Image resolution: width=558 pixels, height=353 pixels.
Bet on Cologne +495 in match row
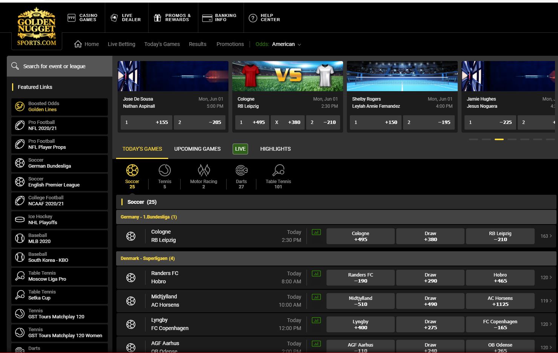360,236
